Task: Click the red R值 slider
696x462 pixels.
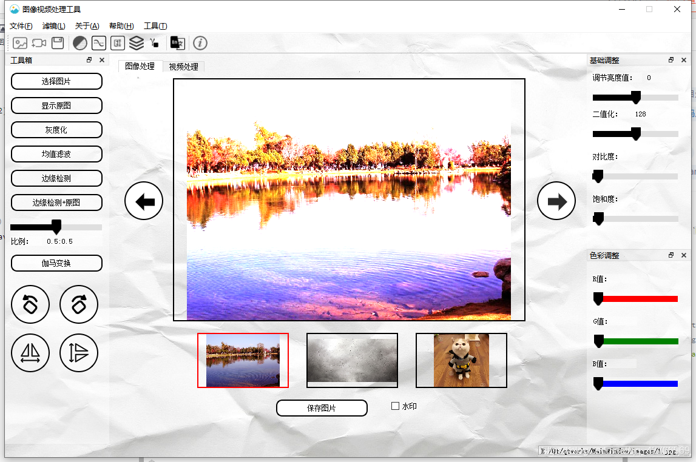Action: 636,299
